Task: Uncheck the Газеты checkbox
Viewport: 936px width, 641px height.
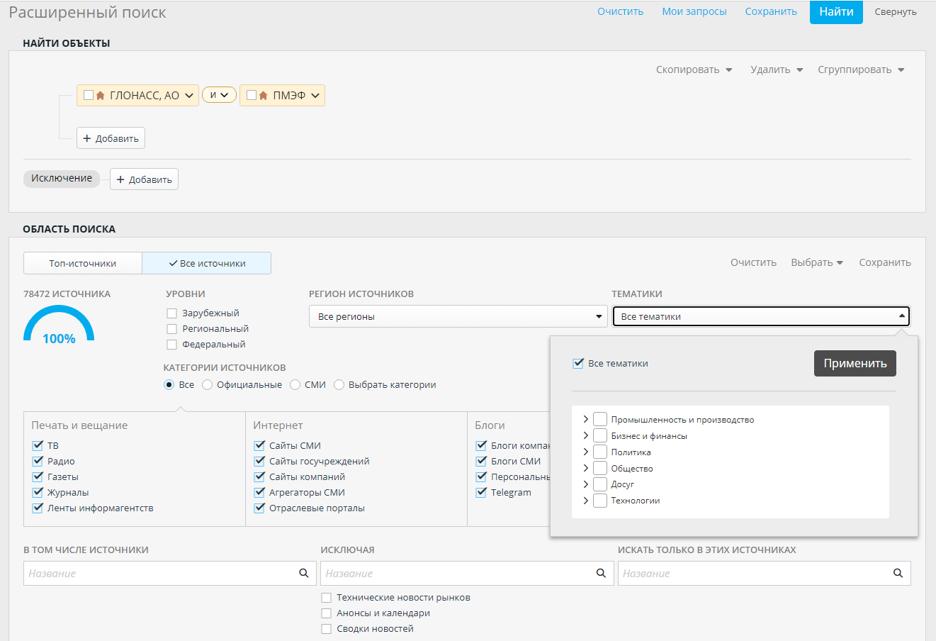Action: [x=38, y=476]
